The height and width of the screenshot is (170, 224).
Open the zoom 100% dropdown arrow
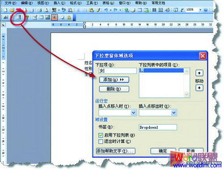tap(200, 10)
